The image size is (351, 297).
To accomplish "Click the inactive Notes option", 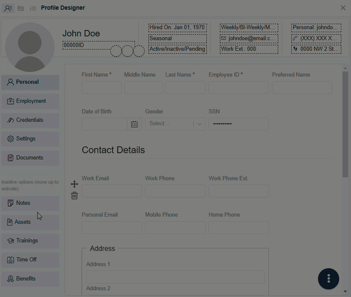I will pos(30,203).
